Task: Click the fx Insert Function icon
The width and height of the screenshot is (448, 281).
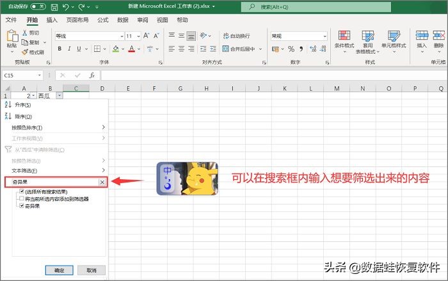Action: tap(92, 76)
